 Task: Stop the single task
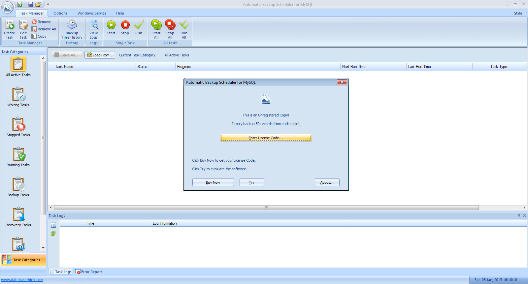125,28
